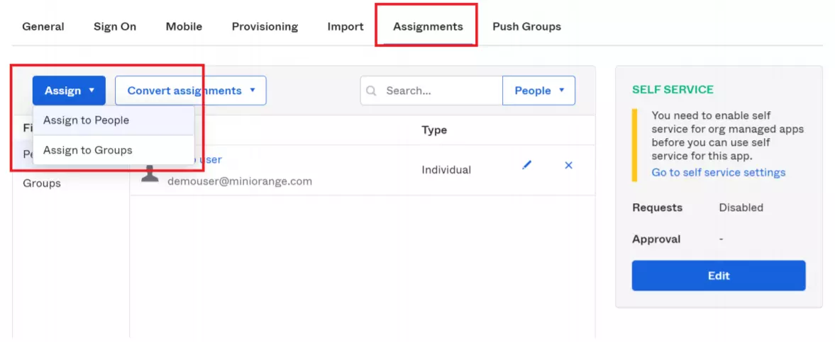Click the pencil edit icon for demouser
The width and height of the screenshot is (835, 342).
[x=526, y=166]
